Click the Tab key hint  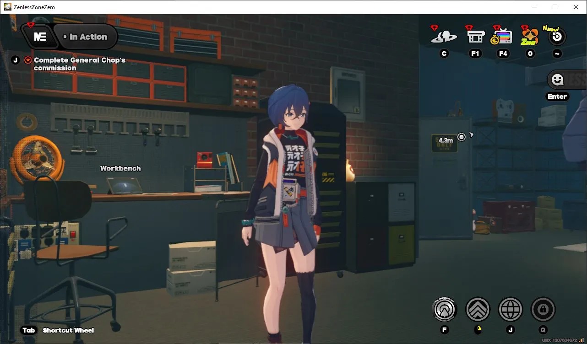tap(28, 330)
